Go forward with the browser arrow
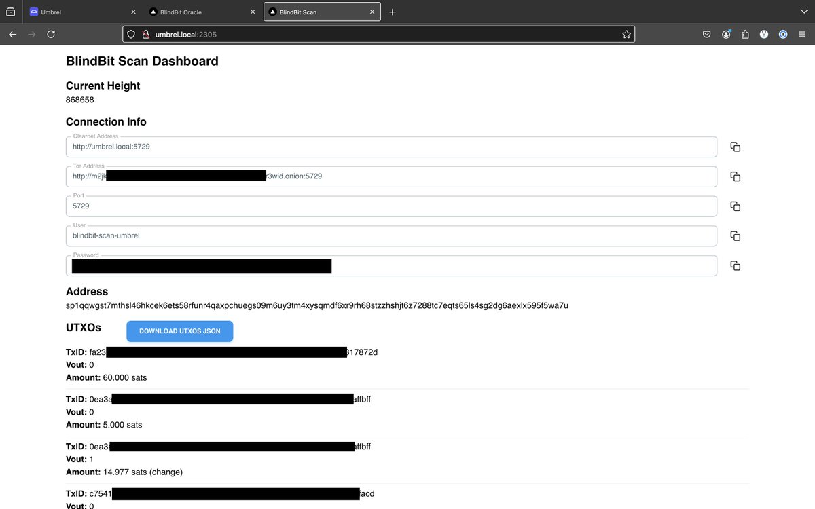This screenshot has width=815, height=509. (32, 34)
